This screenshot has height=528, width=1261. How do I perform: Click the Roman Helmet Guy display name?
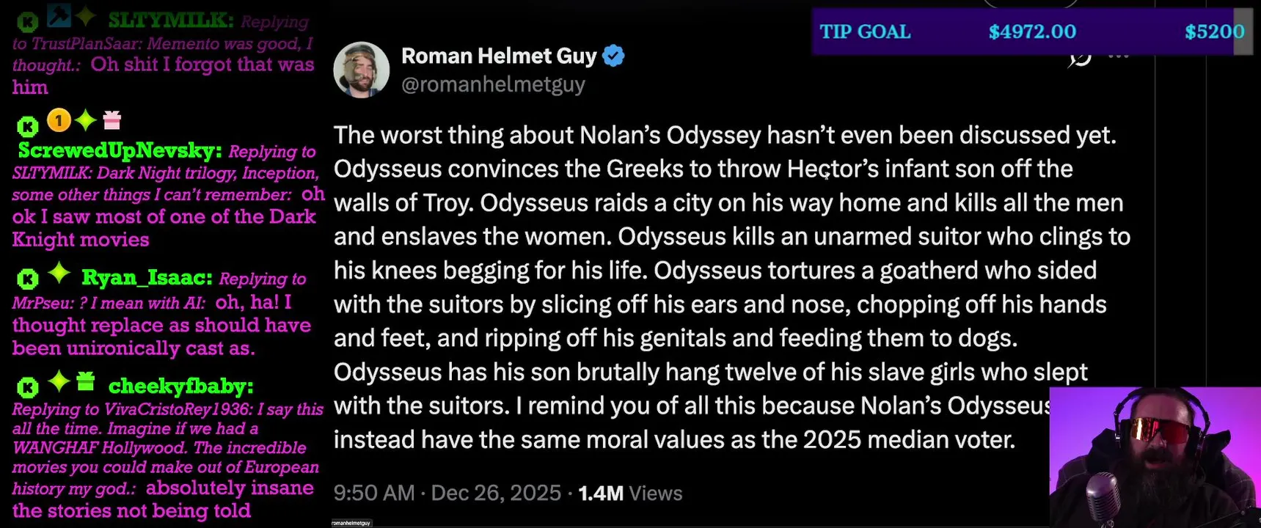coord(499,56)
